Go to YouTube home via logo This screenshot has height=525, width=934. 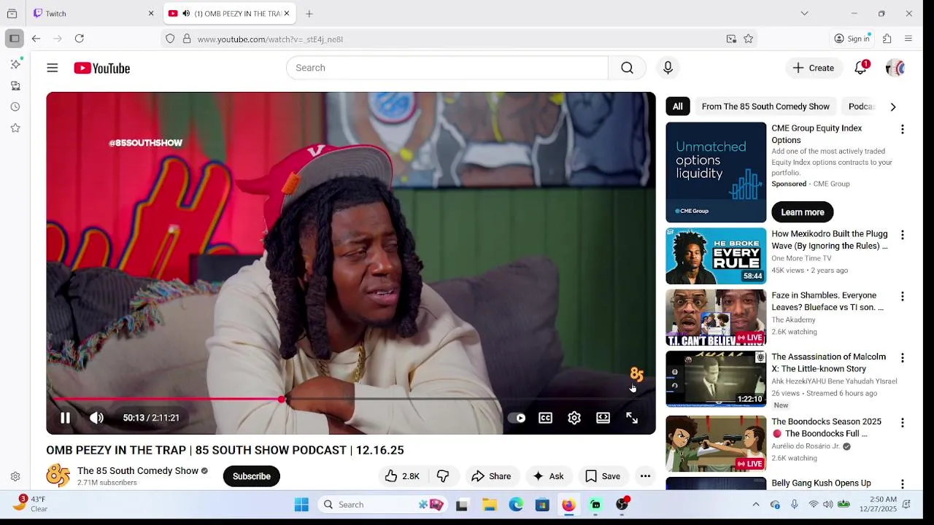coord(101,68)
